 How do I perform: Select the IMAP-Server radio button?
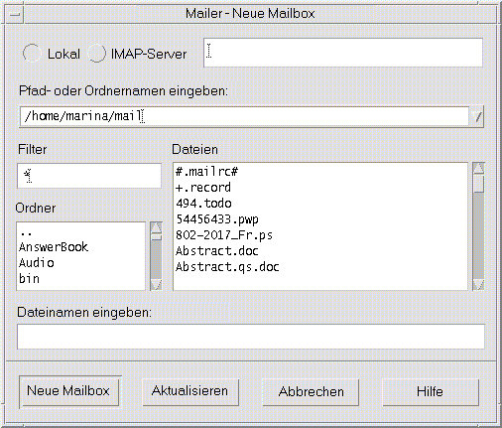tap(96, 53)
